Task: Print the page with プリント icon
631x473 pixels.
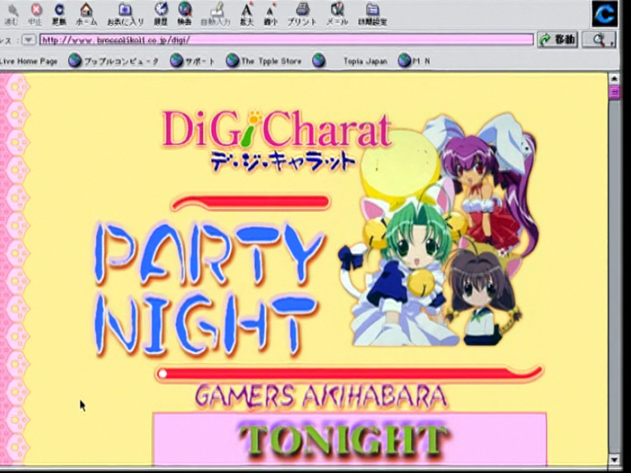Action: pos(302,14)
